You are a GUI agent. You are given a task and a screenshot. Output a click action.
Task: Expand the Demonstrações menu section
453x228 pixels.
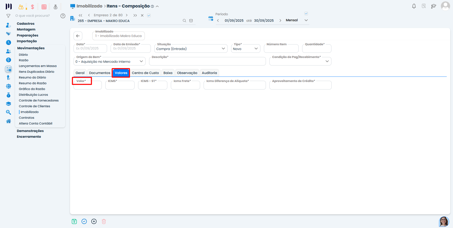[x=30, y=131]
